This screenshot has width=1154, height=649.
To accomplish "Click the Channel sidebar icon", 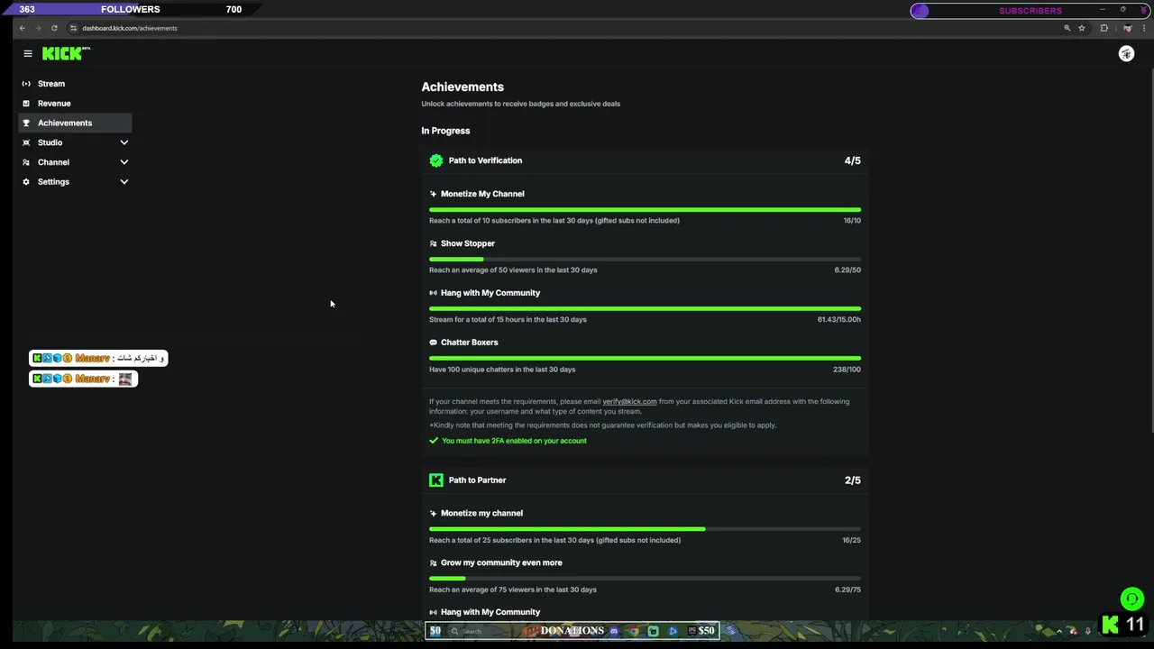I will (x=26, y=162).
